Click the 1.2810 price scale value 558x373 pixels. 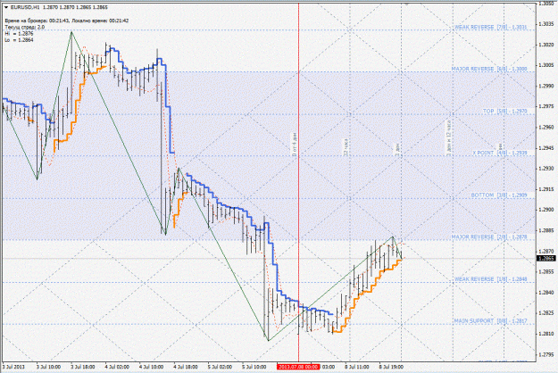click(x=546, y=334)
